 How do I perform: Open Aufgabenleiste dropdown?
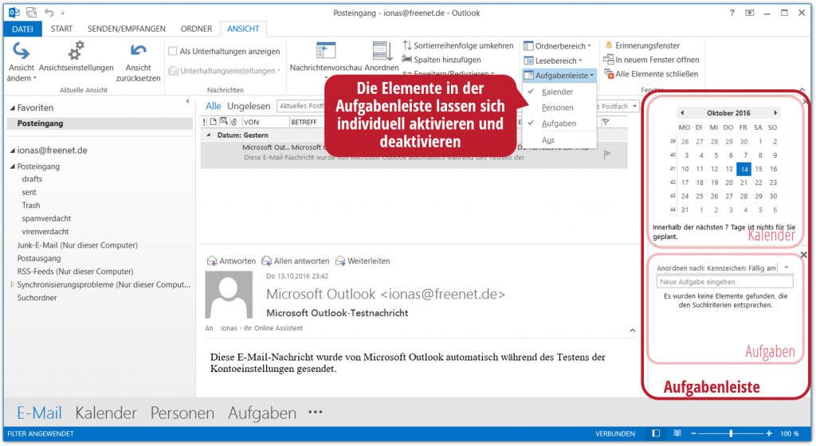tap(559, 76)
